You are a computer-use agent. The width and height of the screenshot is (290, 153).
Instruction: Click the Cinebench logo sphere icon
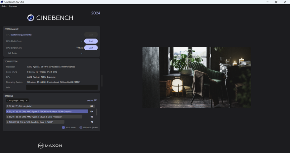[31, 18]
